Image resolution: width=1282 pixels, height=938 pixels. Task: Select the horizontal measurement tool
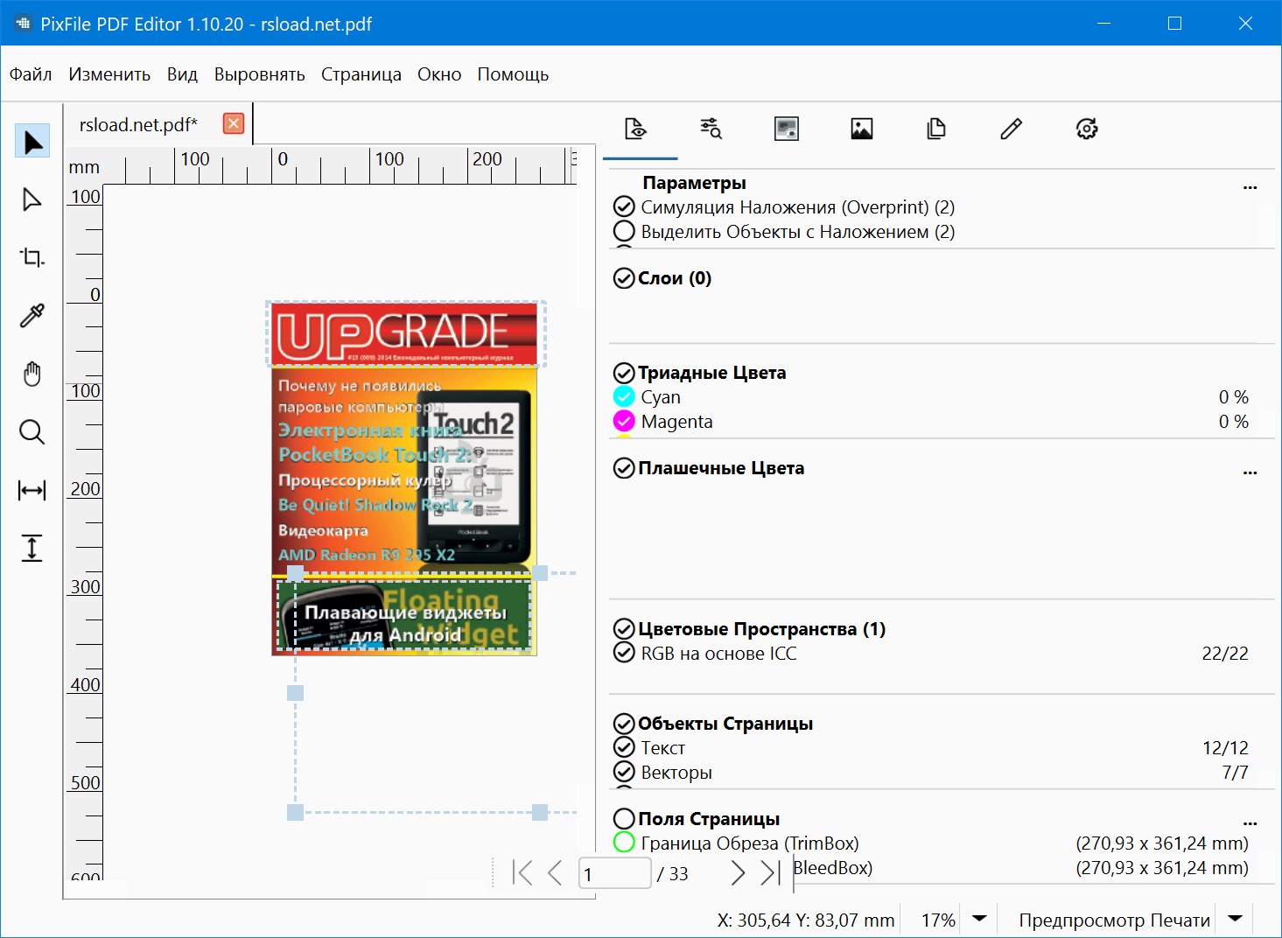pos(32,490)
